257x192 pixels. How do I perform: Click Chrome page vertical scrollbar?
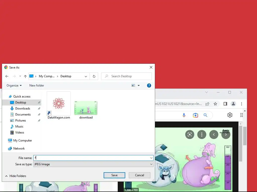245,135
